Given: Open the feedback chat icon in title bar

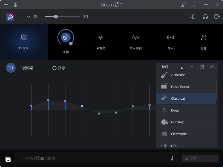Looking at the screenshot, I should (183, 5).
